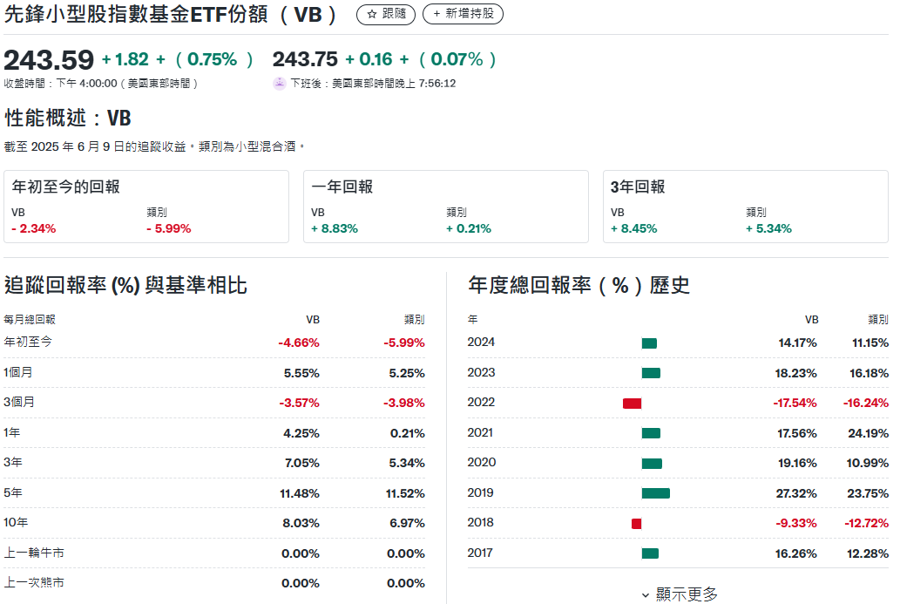Click the VB value 11.48%

300,494
